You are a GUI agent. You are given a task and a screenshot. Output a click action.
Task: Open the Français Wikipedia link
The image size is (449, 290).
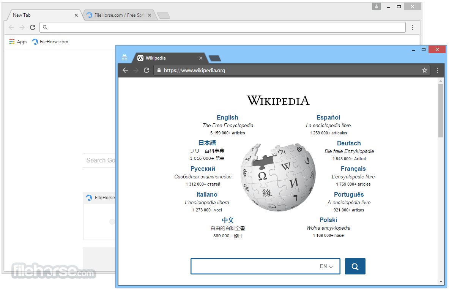click(x=353, y=169)
